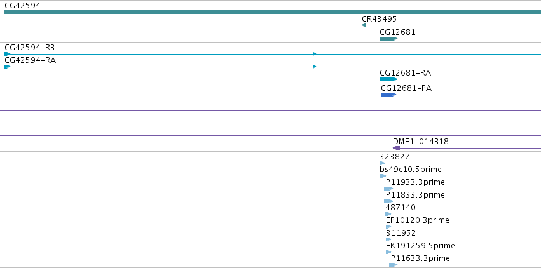The width and height of the screenshot is (541, 268).
Task: Click the CG42594-RA label
Action: tap(31, 60)
